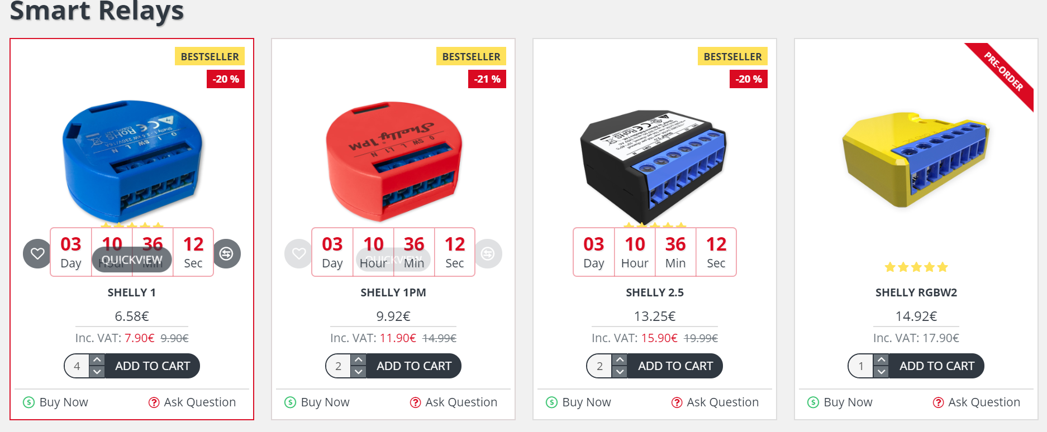Add Shelly 1 to cart
Screen dimensions: 1047x432
tap(153, 366)
